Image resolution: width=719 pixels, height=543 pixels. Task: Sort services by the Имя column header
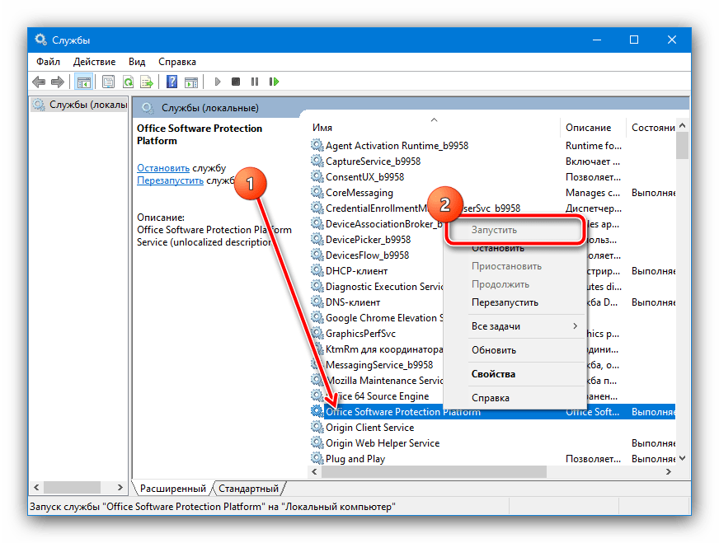[323, 128]
